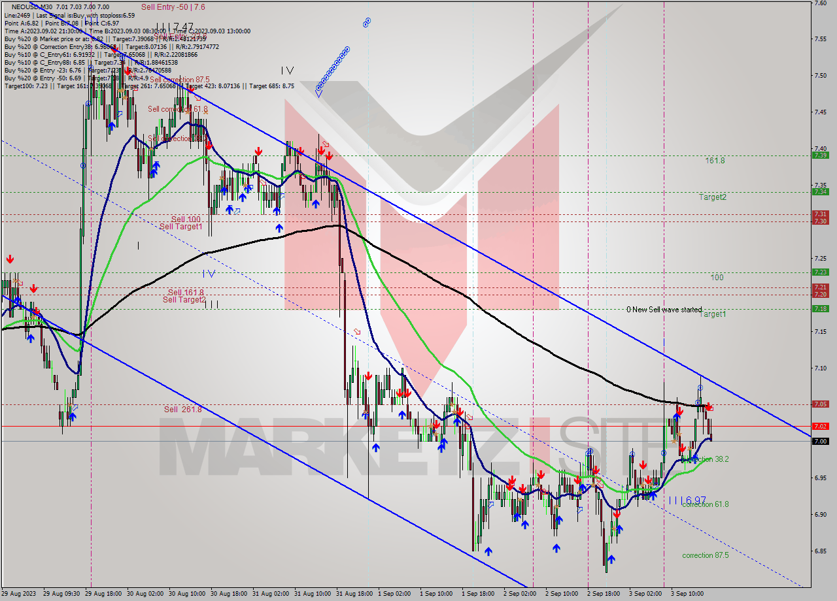Select the green 'Target2' label

[712, 197]
